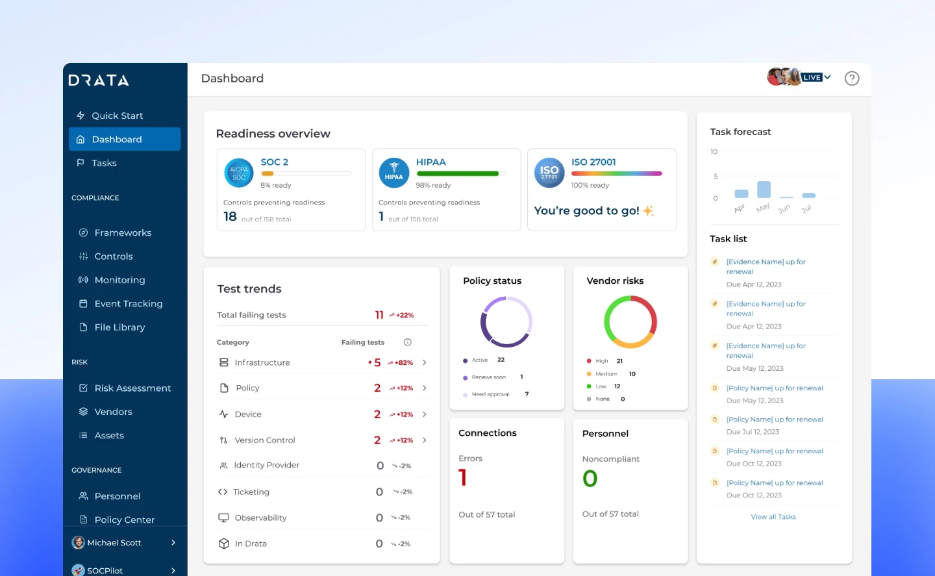This screenshot has height=576, width=935.
Task: Open the LIVE status dropdown
Action: pos(816,77)
